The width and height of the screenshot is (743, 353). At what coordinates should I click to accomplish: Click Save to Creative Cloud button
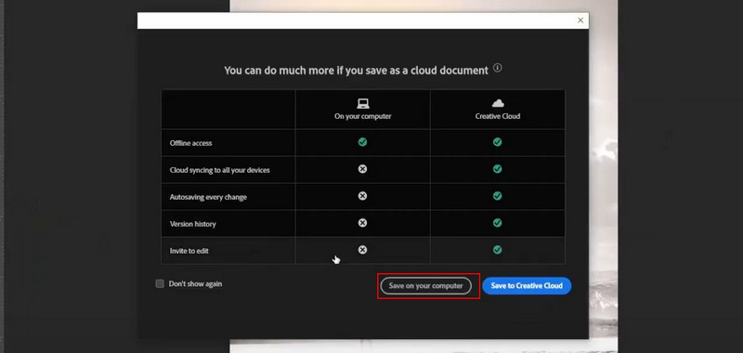tap(527, 286)
